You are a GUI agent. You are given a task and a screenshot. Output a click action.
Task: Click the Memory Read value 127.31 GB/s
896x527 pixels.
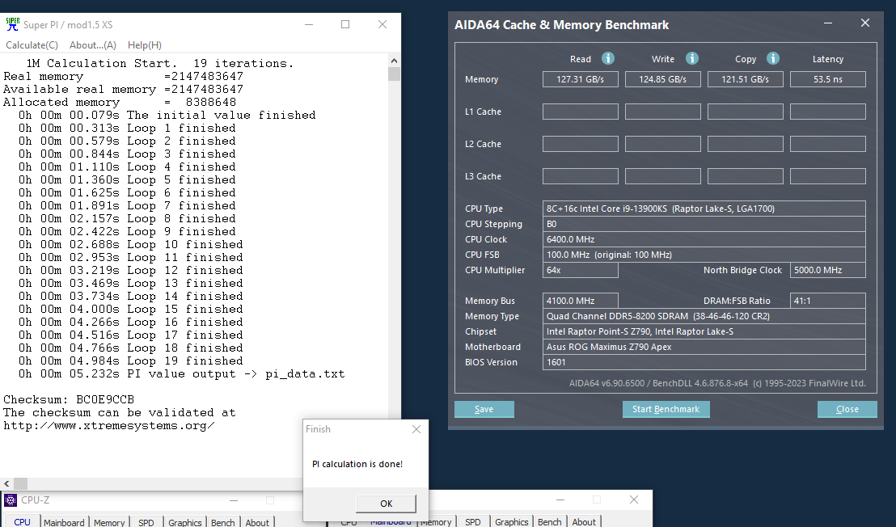580,79
